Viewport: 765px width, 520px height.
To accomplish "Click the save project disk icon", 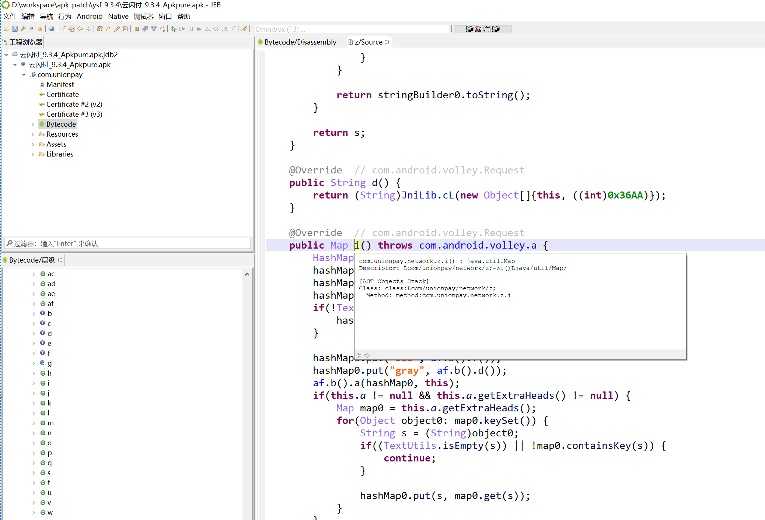I will point(15,29).
